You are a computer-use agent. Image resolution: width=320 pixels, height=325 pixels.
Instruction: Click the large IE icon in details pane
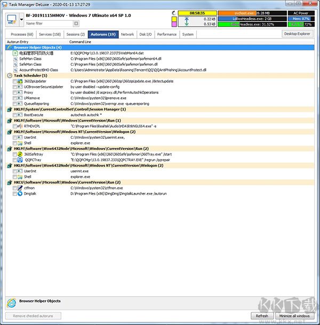tap(12, 303)
